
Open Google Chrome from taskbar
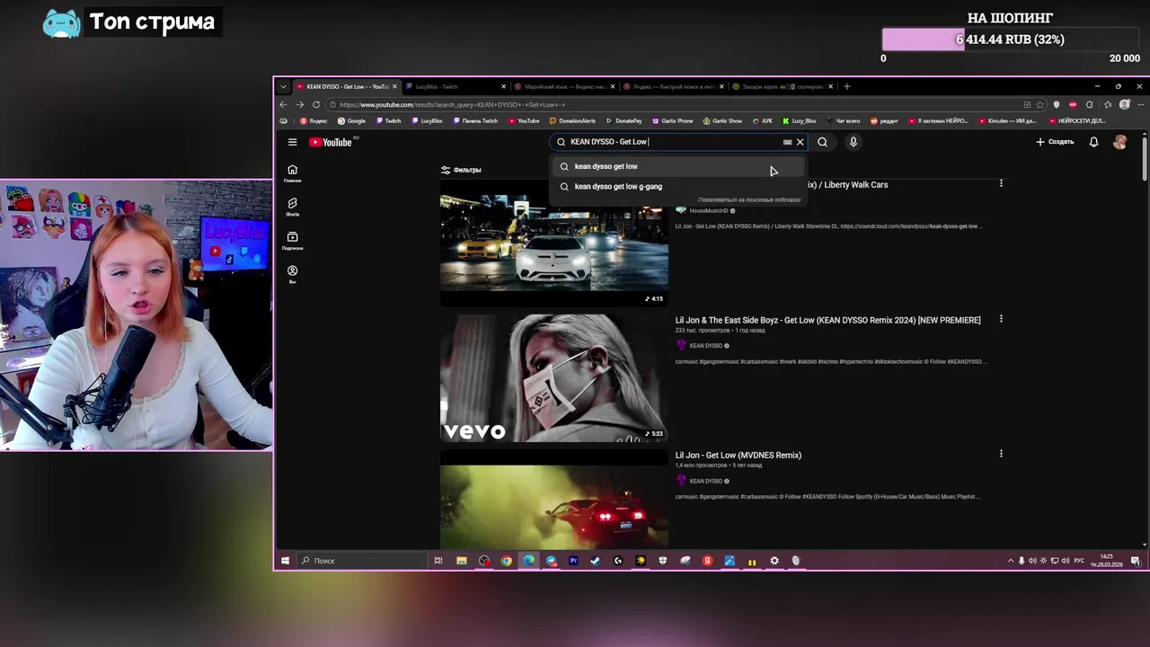pos(507,561)
